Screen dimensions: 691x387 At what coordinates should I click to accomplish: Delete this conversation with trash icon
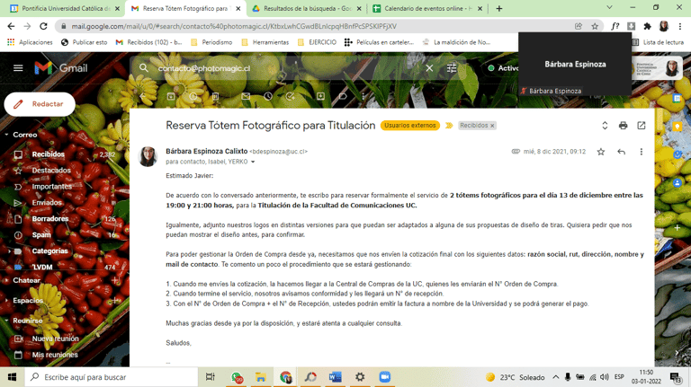point(215,96)
